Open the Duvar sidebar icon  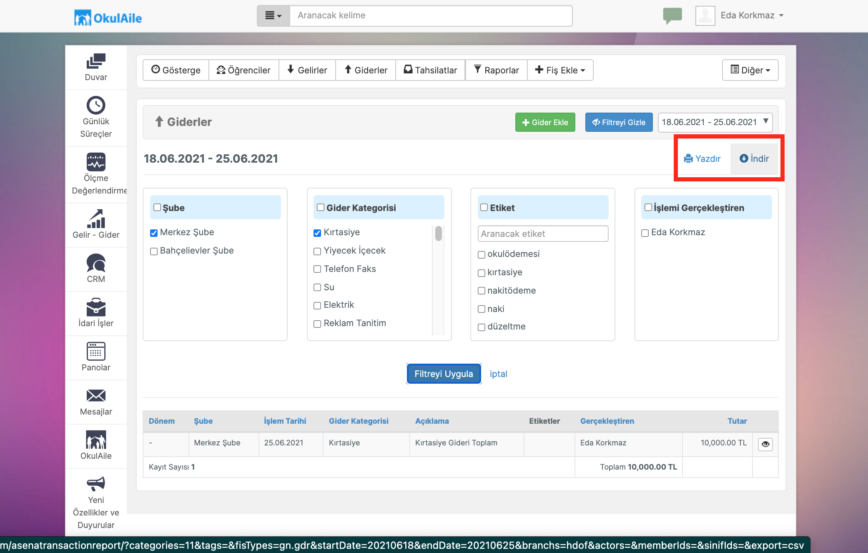[x=96, y=61]
